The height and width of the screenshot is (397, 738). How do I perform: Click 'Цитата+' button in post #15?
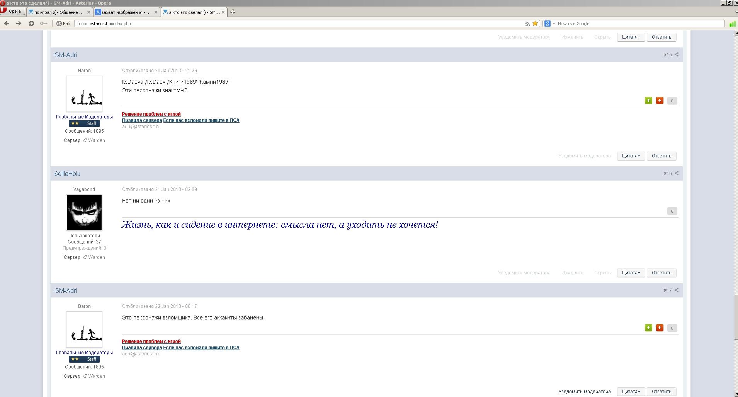[x=631, y=156]
